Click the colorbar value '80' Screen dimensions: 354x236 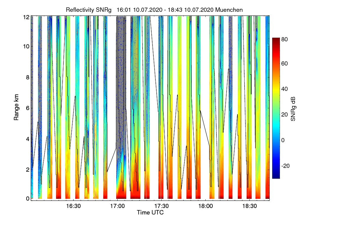point(285,39)
